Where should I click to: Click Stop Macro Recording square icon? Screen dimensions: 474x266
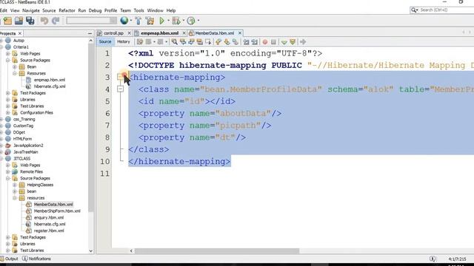273,41
